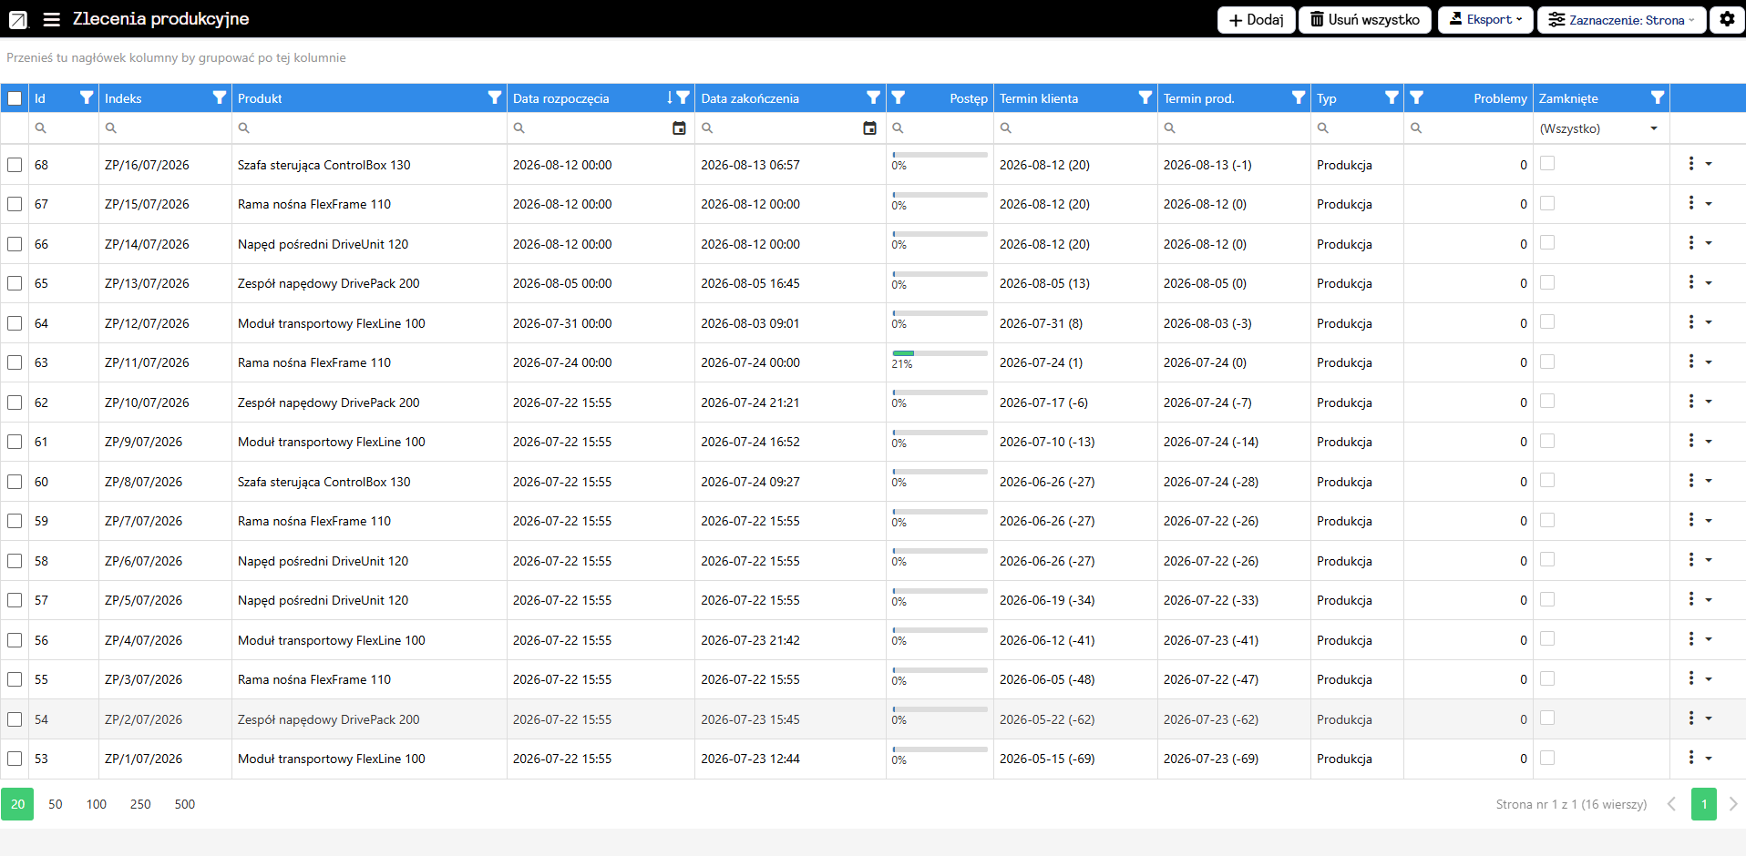Open filter for Data rozpoczęcia column
The width and height of the screenshot is (1746, 856).
pyautogui.click(x=683, y=97)
